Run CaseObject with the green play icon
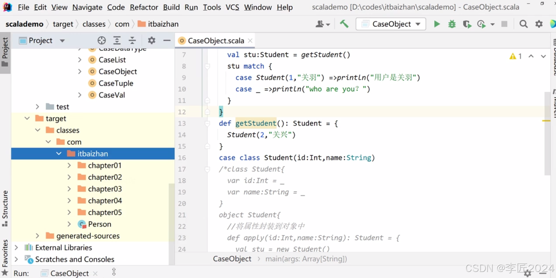This screenshot has height=278, width=556. tap(437, 24)
